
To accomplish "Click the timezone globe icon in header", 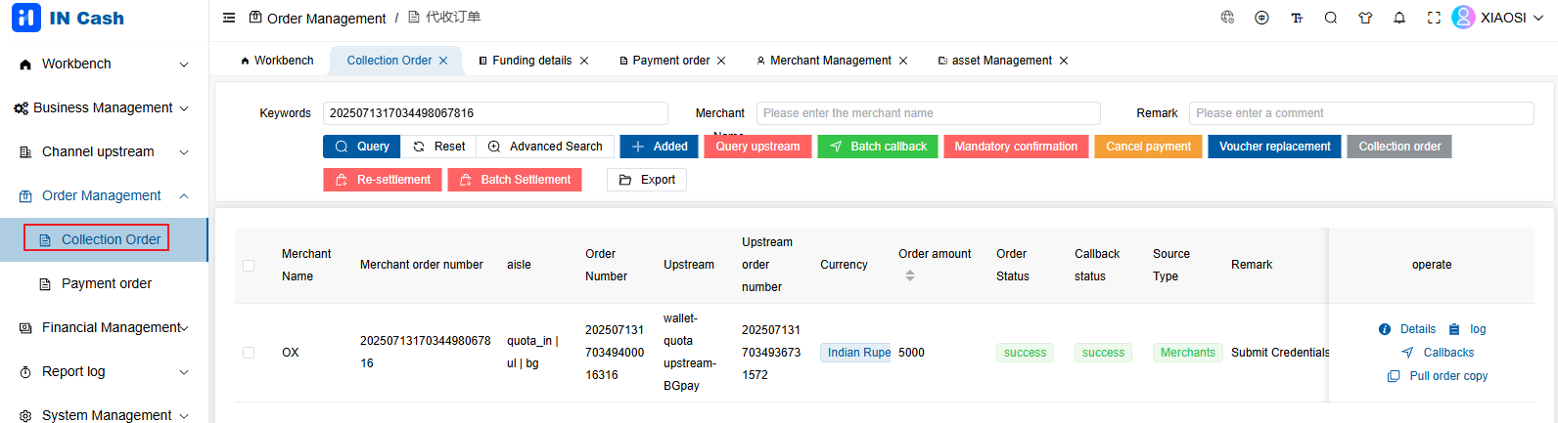I will (x=1227, y=18).
